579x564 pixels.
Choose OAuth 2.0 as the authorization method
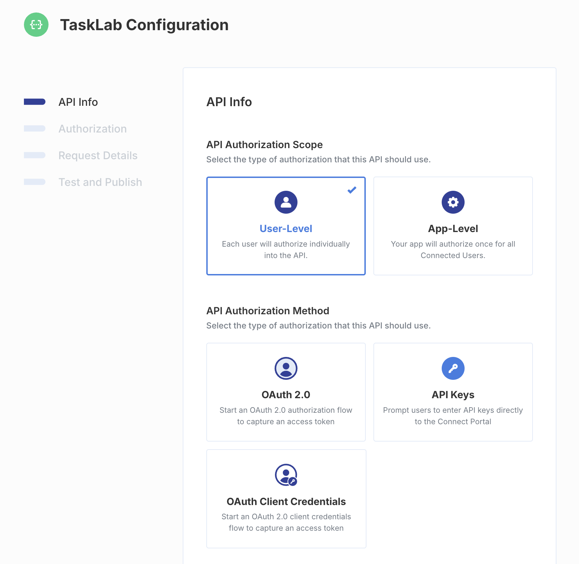[286, 392]
